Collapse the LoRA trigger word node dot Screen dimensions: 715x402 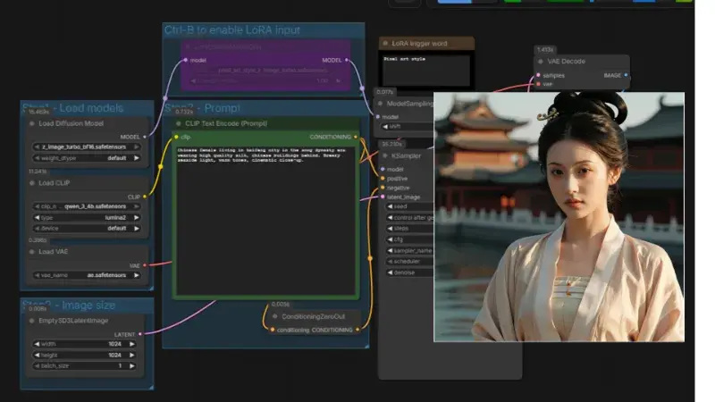(x=385, y=42)
